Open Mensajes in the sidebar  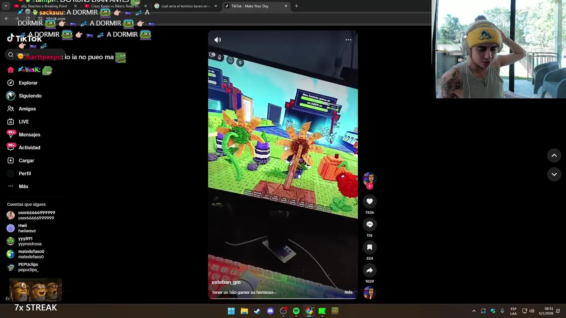point(30,135)
